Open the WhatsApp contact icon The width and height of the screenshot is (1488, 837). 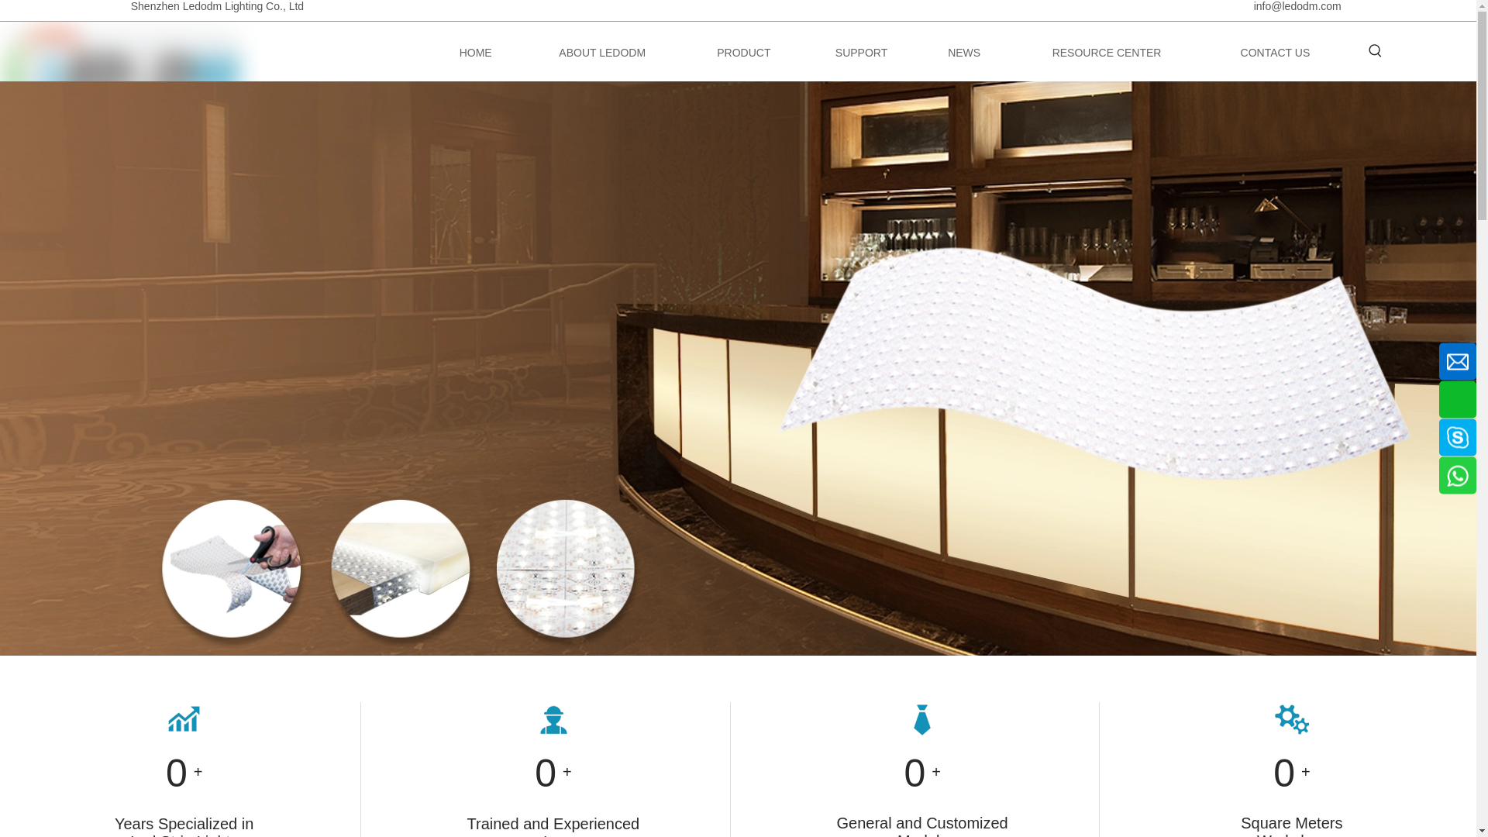[x=1457, y=476]
